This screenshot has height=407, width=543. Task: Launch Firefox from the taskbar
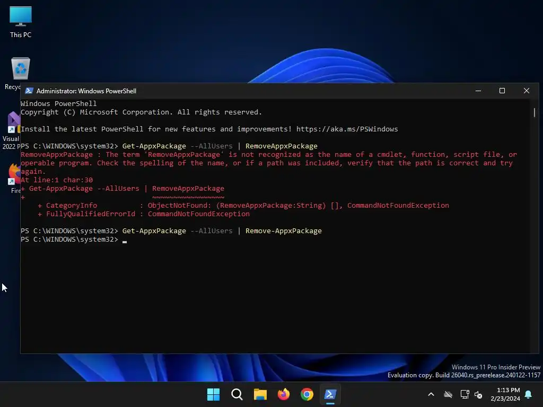coord(284,394)
